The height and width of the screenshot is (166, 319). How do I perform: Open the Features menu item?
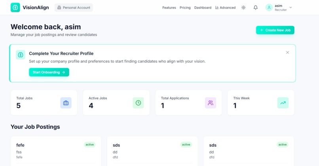pos(169,8)
